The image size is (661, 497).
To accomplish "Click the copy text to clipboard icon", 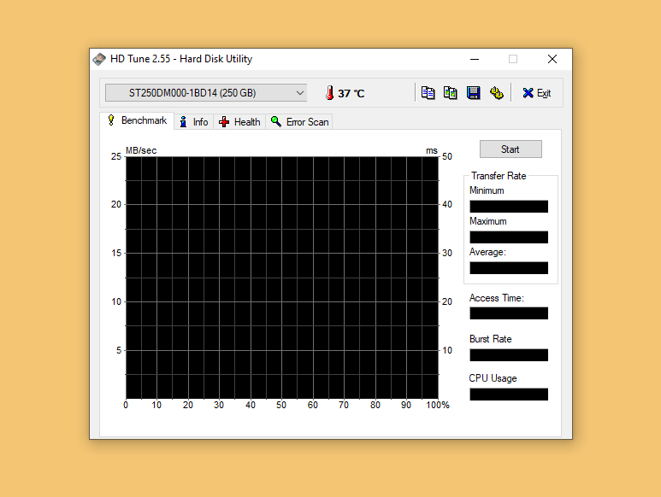I will [428, 93].
